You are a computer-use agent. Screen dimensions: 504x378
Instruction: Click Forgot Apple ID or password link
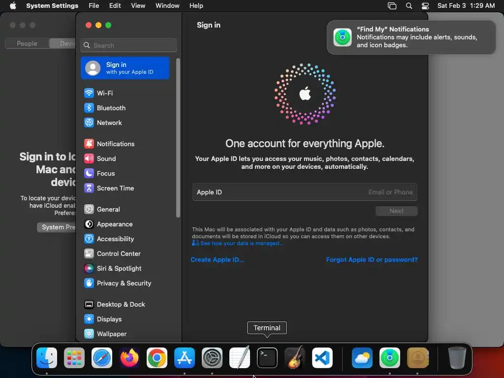pyautogui.click(x=372, y=260)
